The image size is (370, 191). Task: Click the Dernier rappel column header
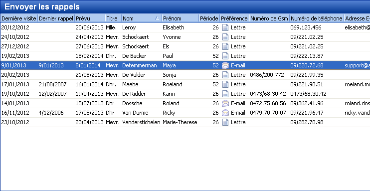56,18
